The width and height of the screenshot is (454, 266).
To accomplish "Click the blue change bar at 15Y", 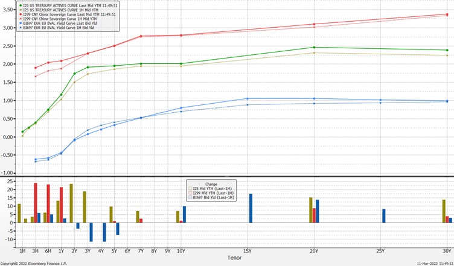I will 251,208.
